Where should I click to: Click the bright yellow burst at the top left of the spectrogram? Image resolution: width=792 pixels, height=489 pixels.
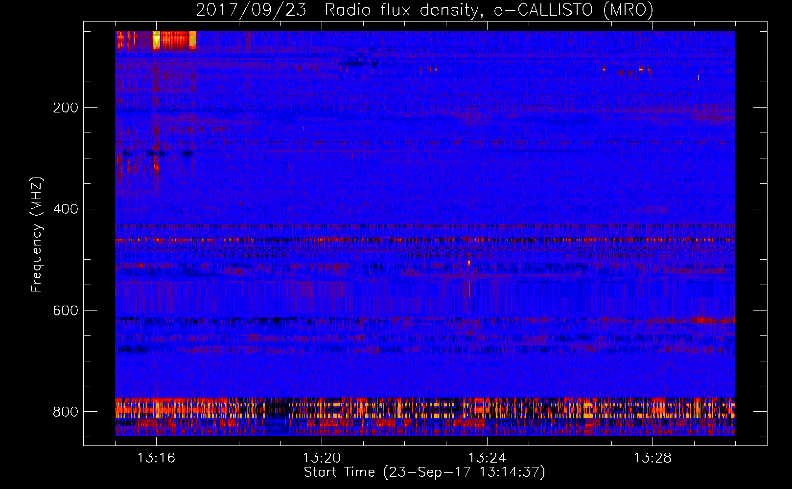coord(157,40)
